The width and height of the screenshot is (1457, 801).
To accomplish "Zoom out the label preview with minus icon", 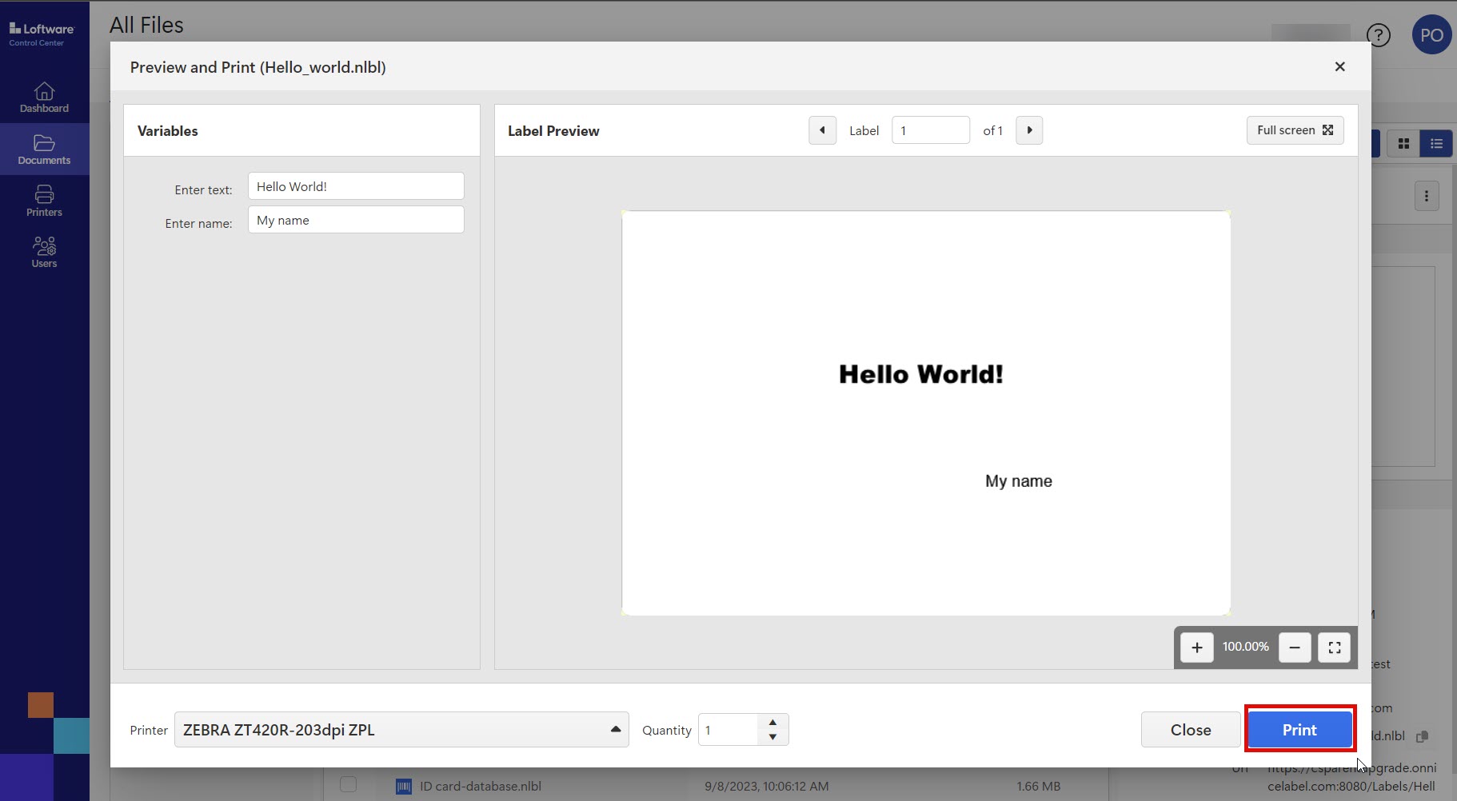I will 1294,648.
